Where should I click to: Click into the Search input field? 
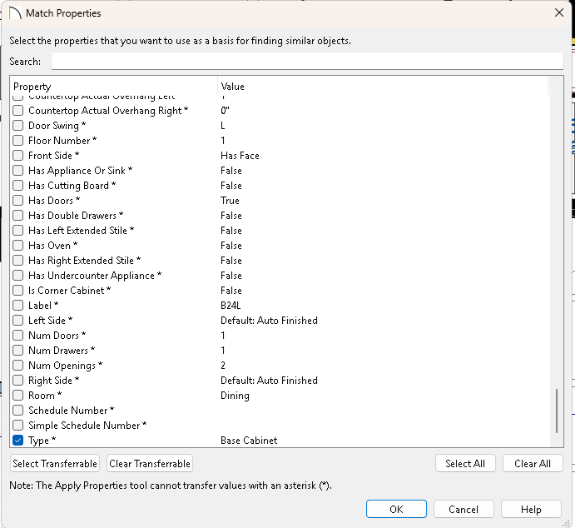point(306,62)
